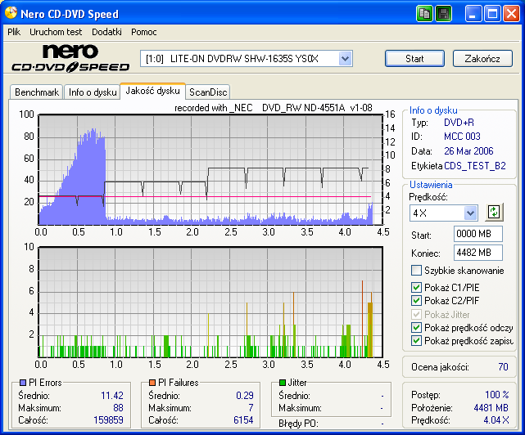
Task: Switch to the Benchmark tab
Action: coord(37,92)
